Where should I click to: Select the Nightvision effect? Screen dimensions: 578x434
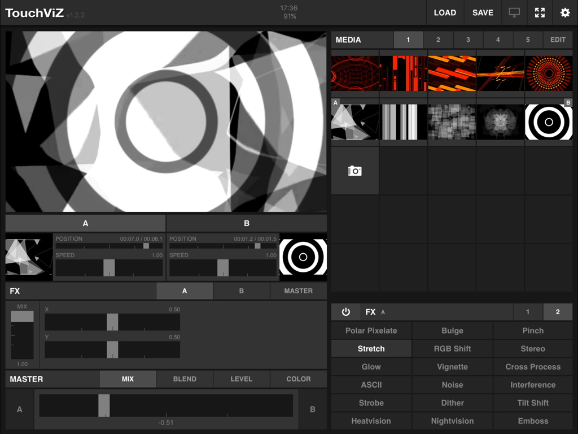coord(452,421)
